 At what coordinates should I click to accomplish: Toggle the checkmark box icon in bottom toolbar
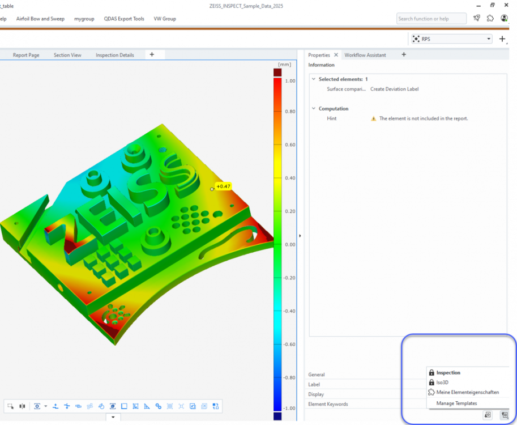193,406
